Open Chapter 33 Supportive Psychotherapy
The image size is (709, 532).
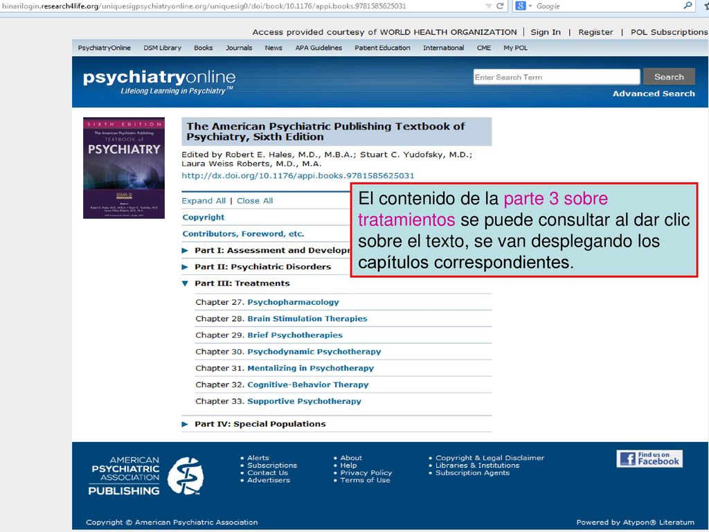(304, 401)
